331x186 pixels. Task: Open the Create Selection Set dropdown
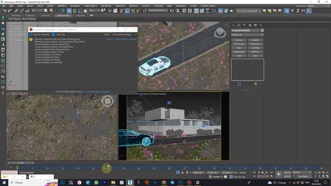158,10
